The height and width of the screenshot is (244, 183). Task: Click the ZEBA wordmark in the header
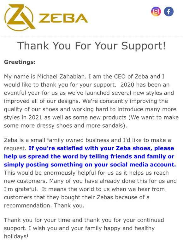(x=63, y=18)
